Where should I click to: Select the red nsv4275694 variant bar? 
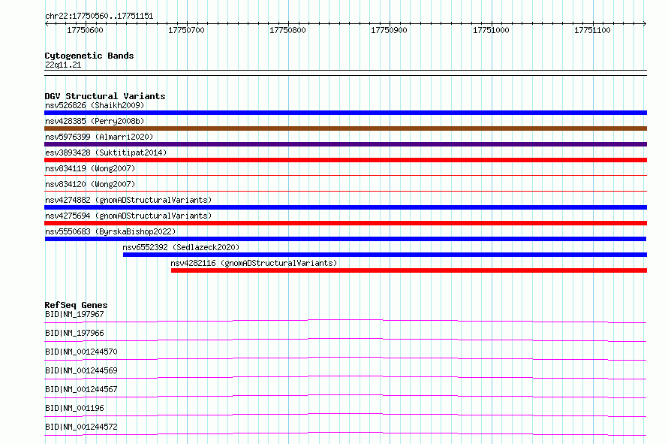(x=345, y=223)
